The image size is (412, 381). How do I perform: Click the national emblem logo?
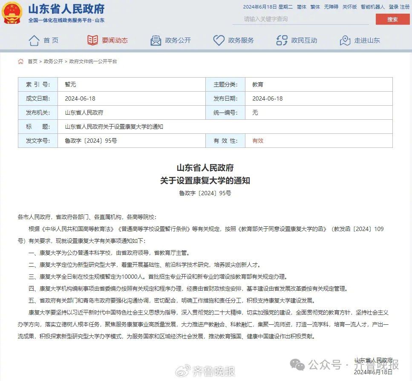(12, 13)
